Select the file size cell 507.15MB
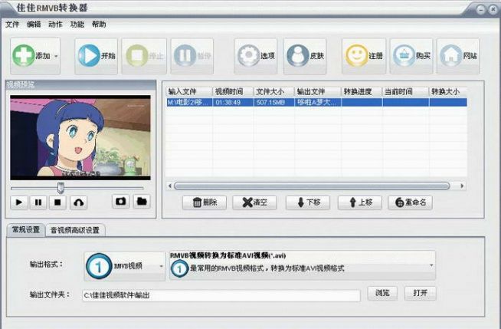 pos(273,102)
